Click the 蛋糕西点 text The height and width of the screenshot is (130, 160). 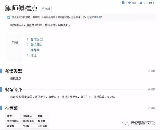pos(16,78)
